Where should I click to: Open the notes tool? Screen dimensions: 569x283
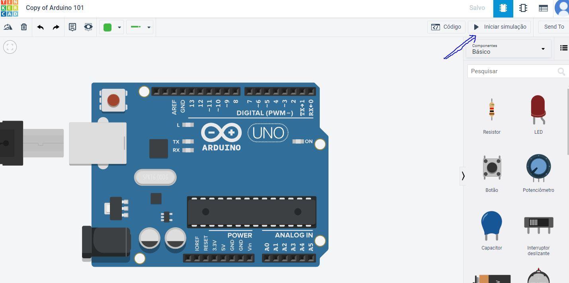pyautogui.click(x=72, y=27)
